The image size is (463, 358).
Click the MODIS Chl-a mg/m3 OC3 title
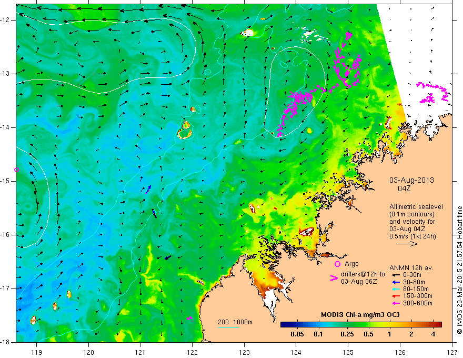(x=360, y=315)
